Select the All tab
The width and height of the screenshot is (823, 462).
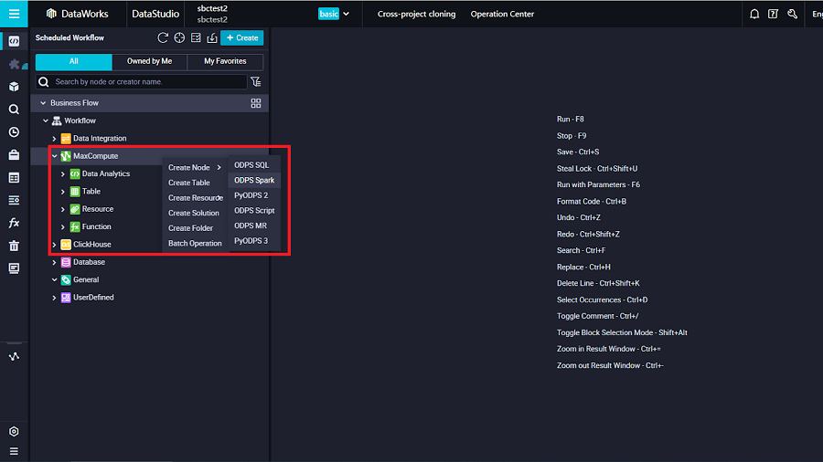[73, 61]
